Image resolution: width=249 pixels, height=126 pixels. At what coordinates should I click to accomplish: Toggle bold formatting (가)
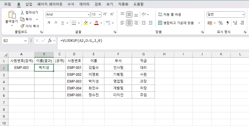point(49,23)
